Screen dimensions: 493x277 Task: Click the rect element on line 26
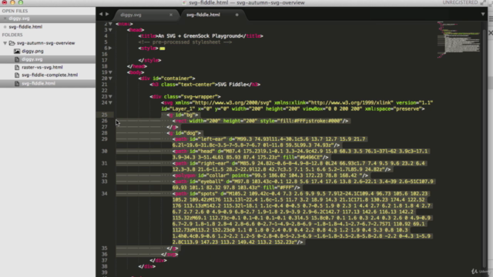click(260, 121)
